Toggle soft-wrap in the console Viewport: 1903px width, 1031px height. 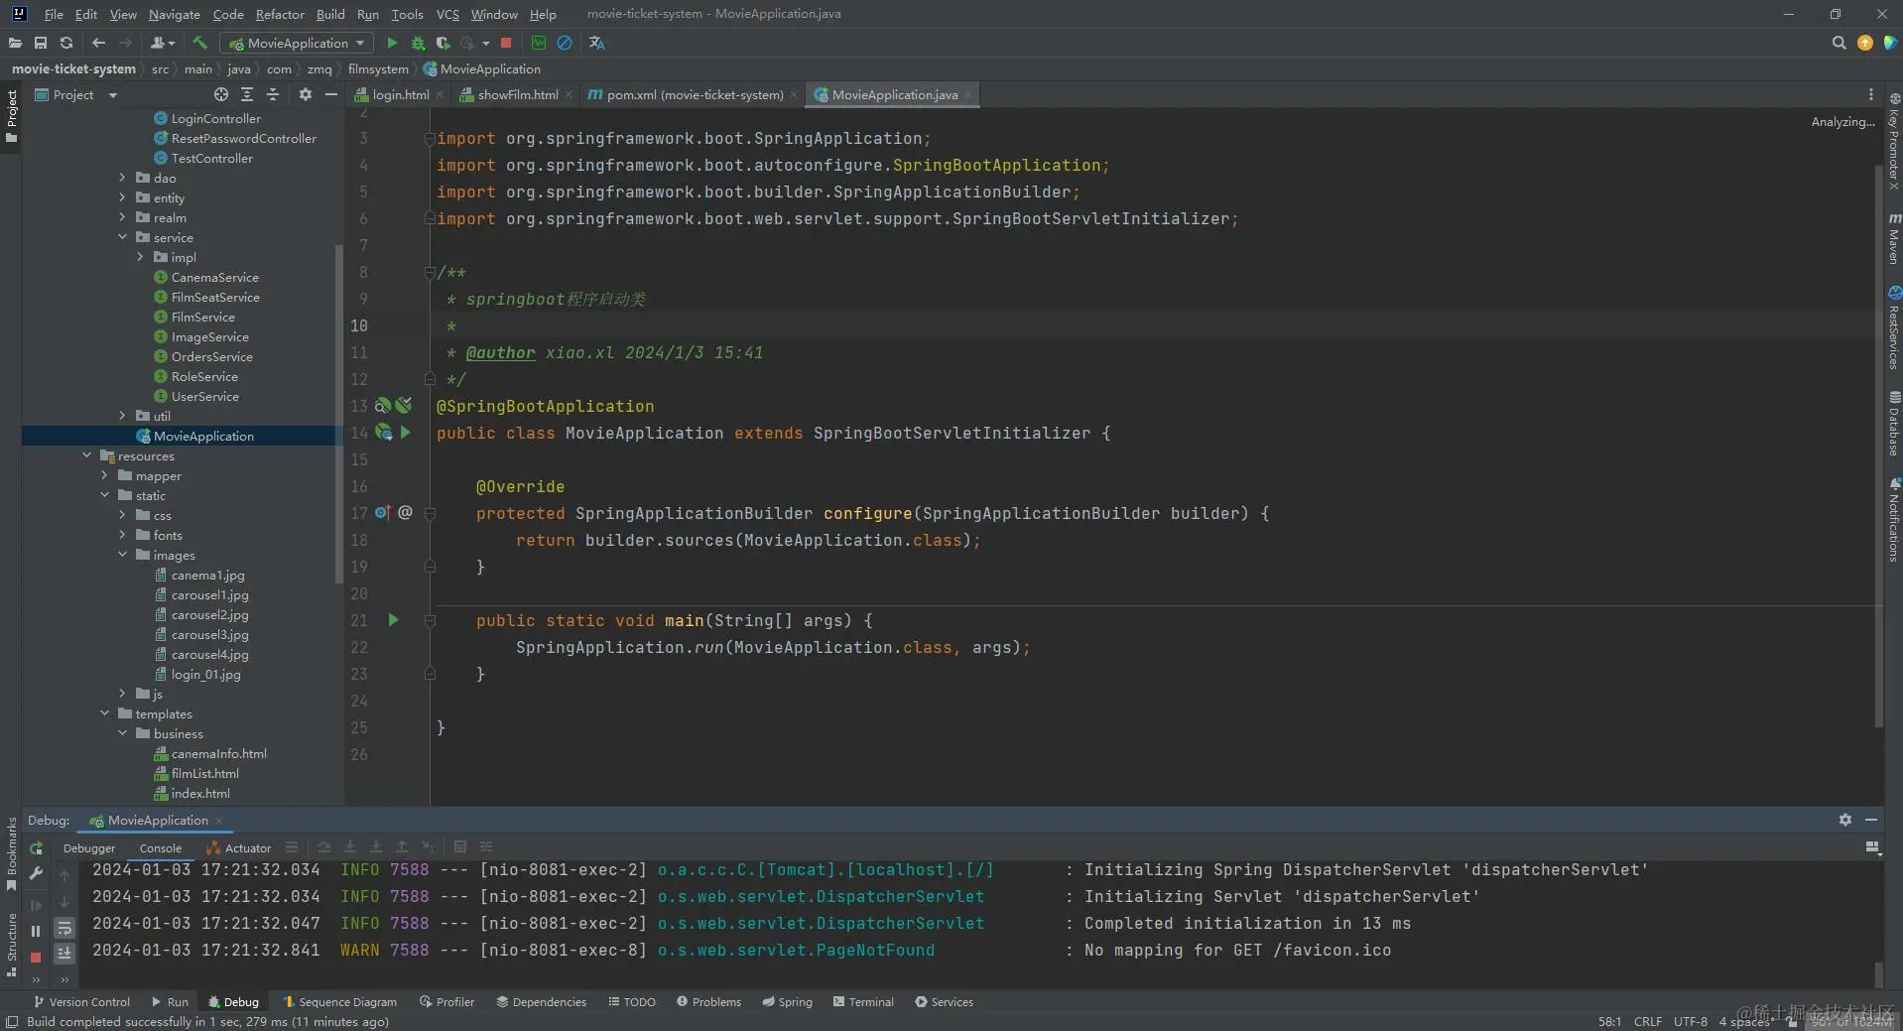[x=64, y=929]
